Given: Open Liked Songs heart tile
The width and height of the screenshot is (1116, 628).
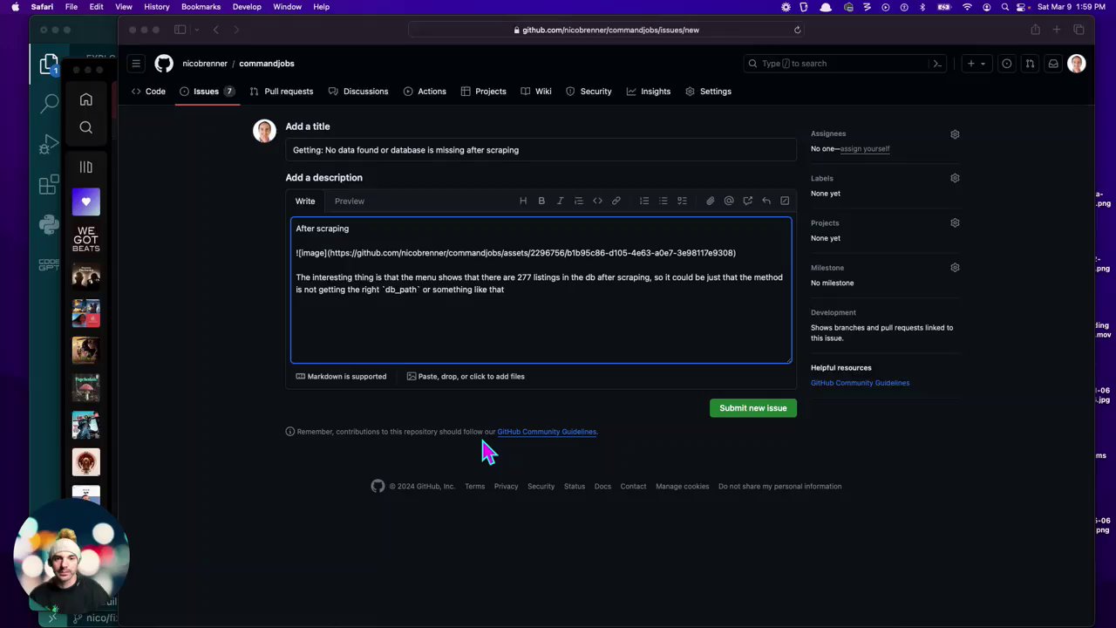Looking at the screenshot, I should [x=86, y=201].
